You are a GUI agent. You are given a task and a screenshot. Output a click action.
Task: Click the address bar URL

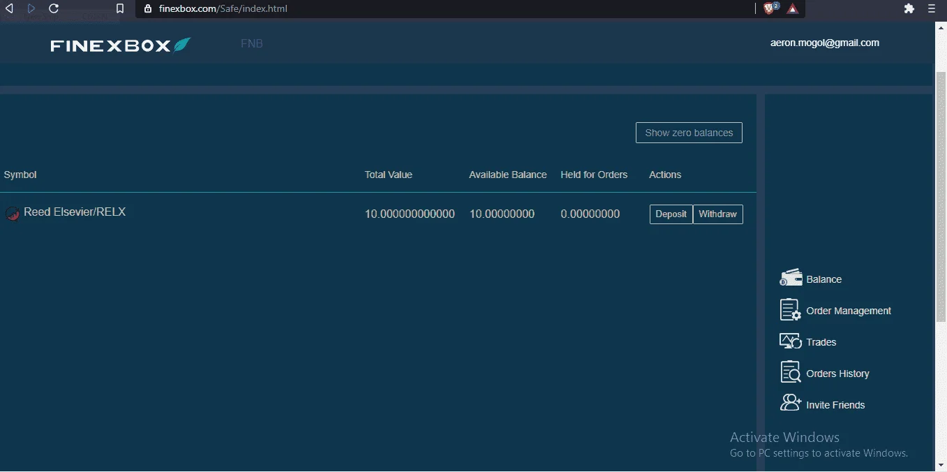click(223, 9)
